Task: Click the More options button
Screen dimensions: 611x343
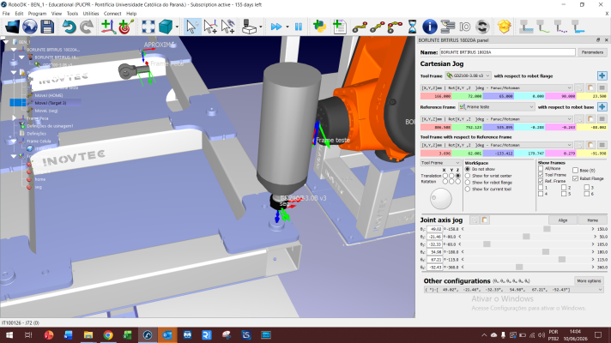Action: click(x=590, y=280)
